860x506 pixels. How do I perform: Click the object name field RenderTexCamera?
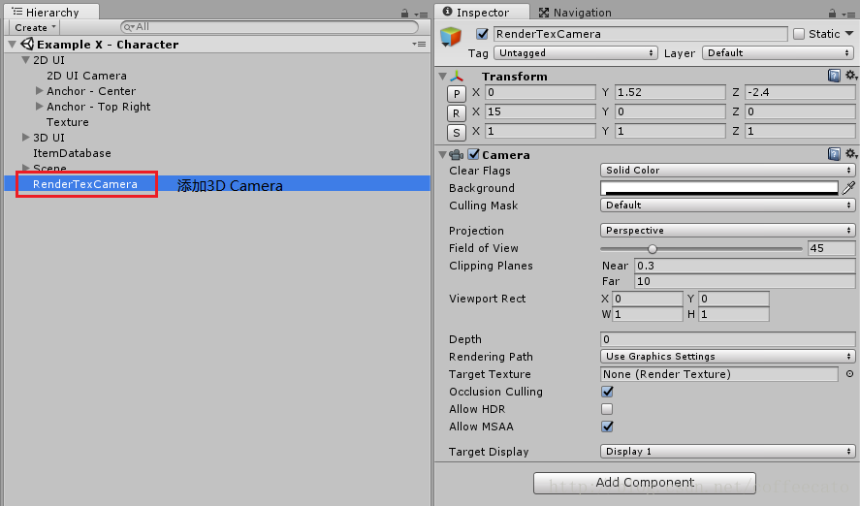[x=641, y=34]
